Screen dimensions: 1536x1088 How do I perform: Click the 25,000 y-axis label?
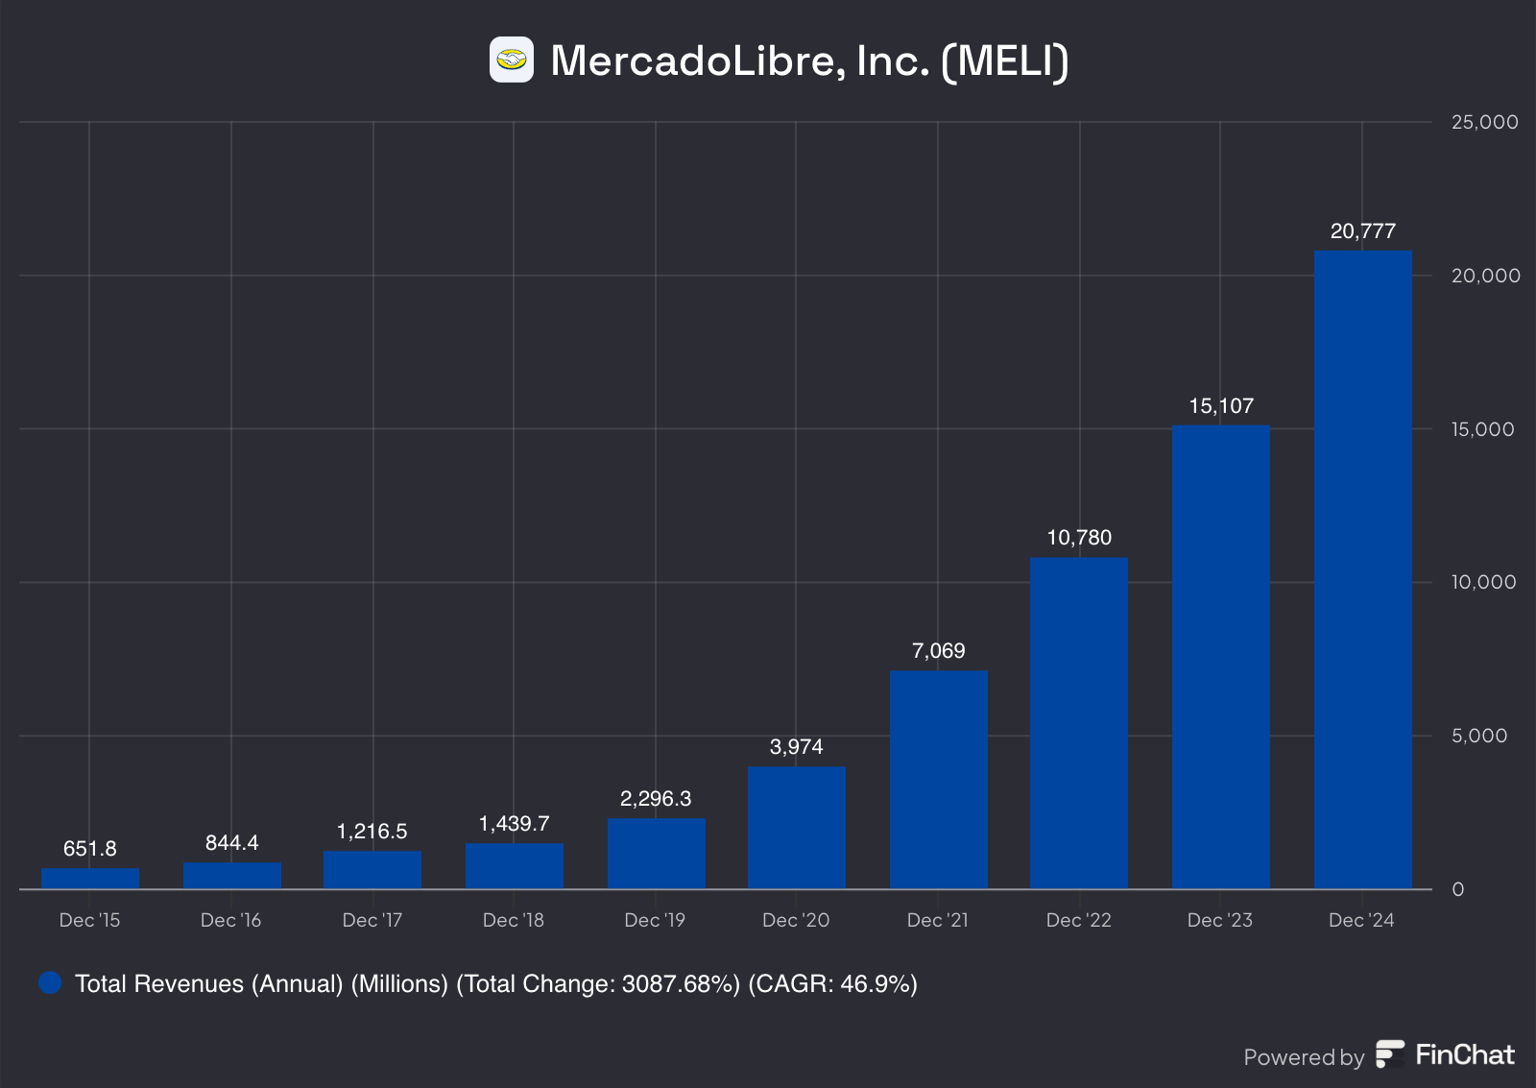[x=1485, y=122]
